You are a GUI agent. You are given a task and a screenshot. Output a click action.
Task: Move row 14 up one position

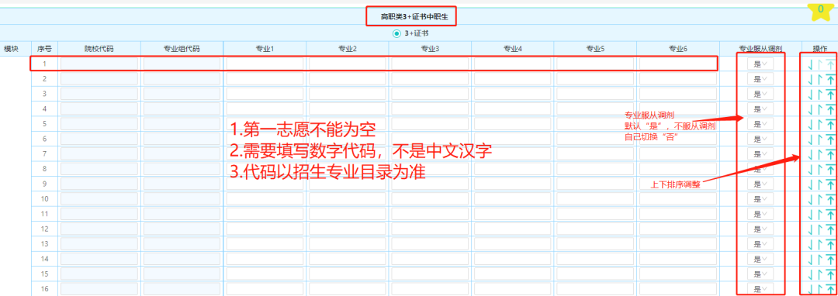pyautogui.click(x=819, y=260)
